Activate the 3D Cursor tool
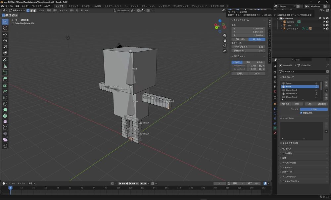331x200 pixels. coord(5,28)
